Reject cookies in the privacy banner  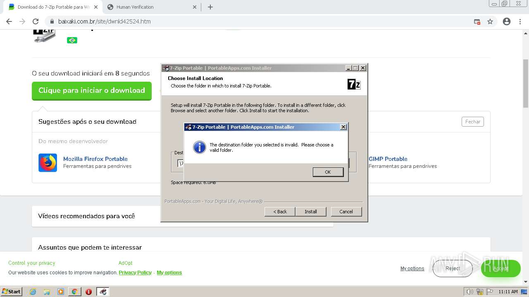point(453,269)
